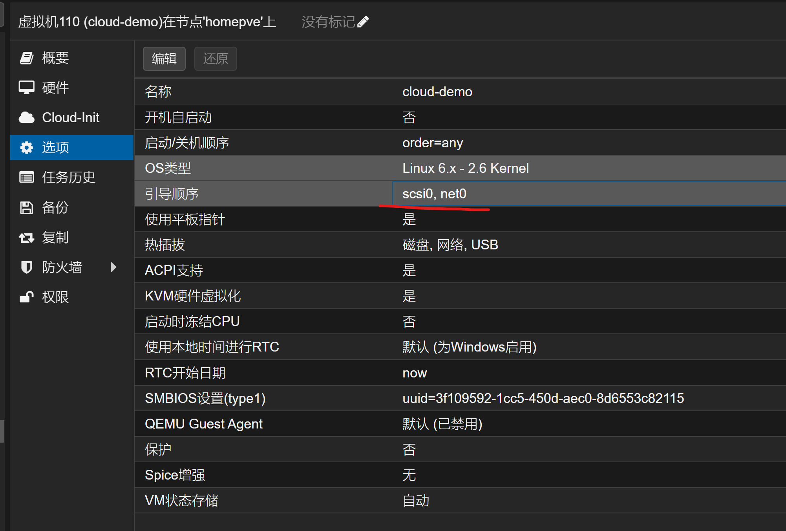Open the 任务历史 menu label

click(69, 178)
